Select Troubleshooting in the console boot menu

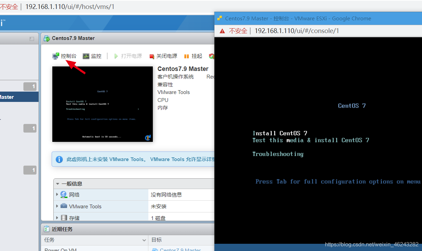point(278,154)
